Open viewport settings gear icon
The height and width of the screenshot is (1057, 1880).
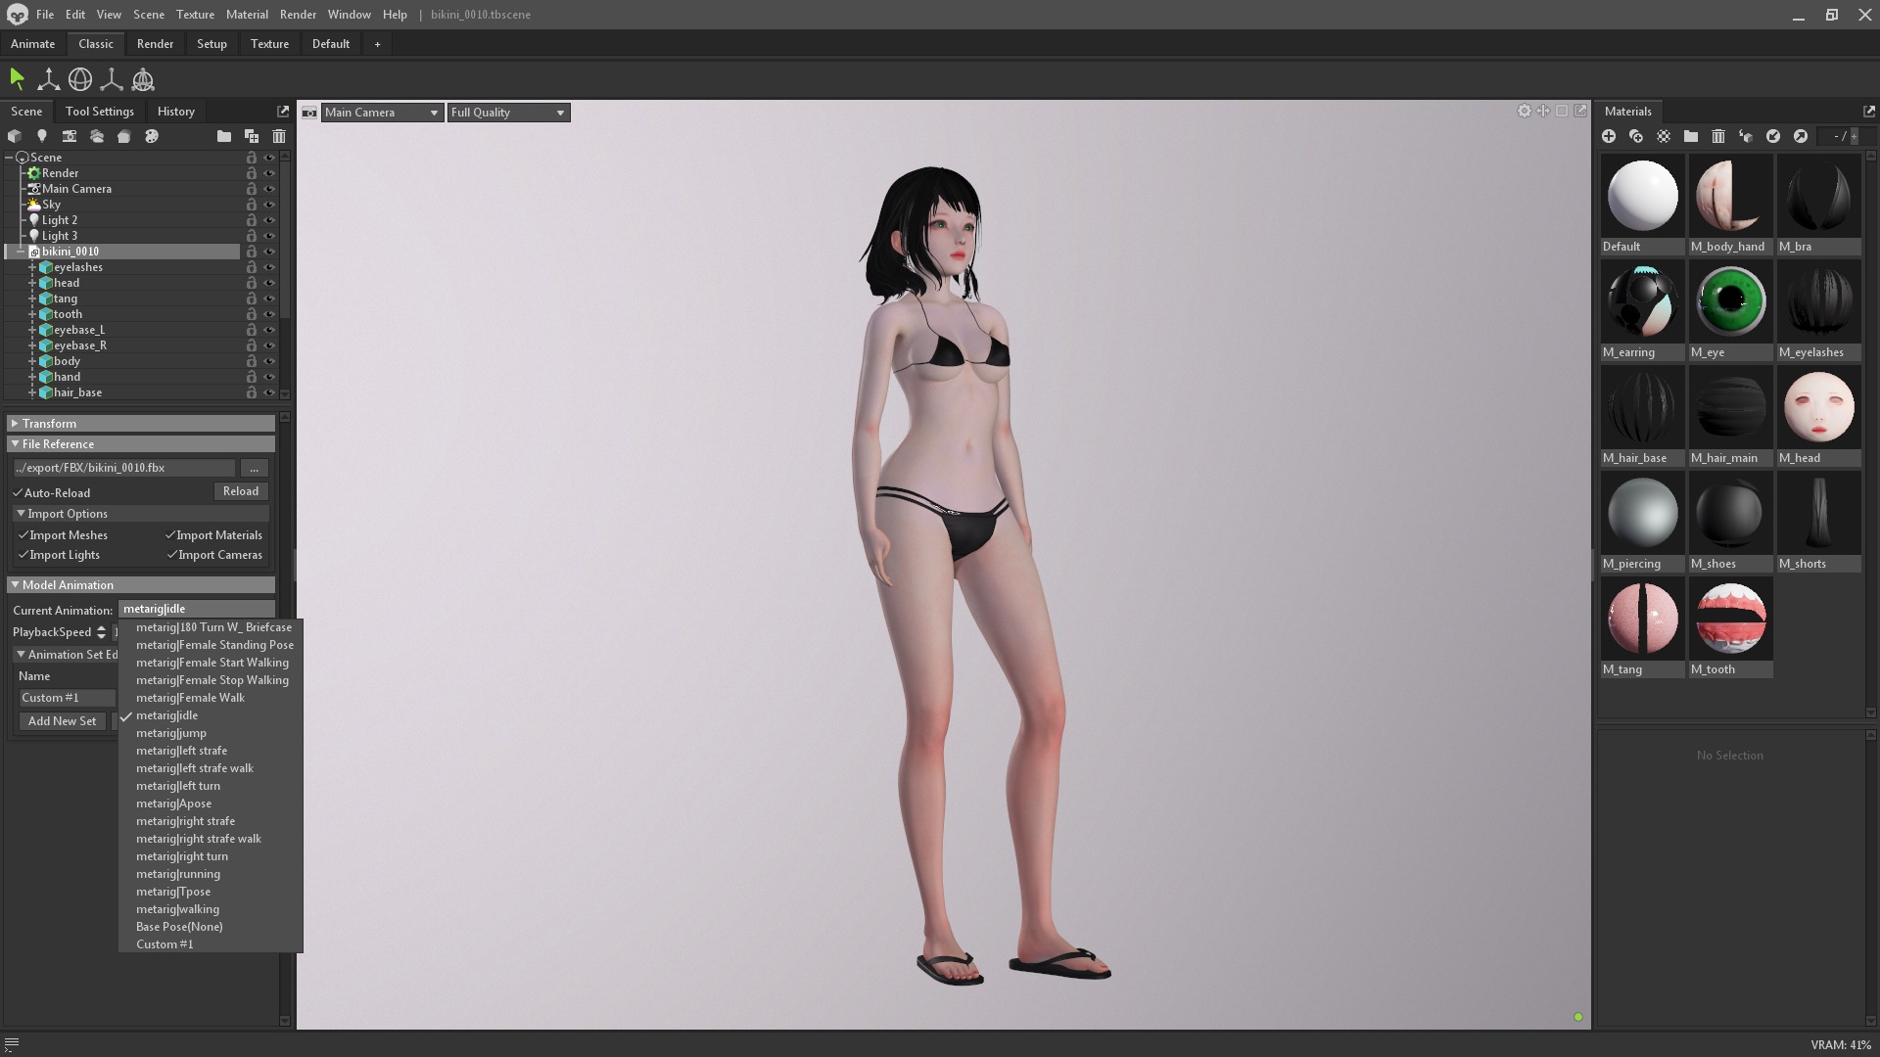tap(1525, 112)
